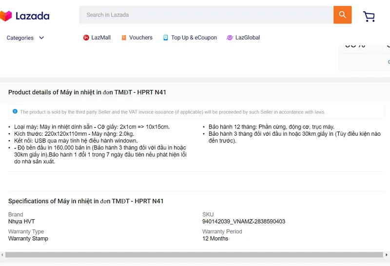Click the 'Độ bền đầu in' bullet

click(x=100, y=155)
